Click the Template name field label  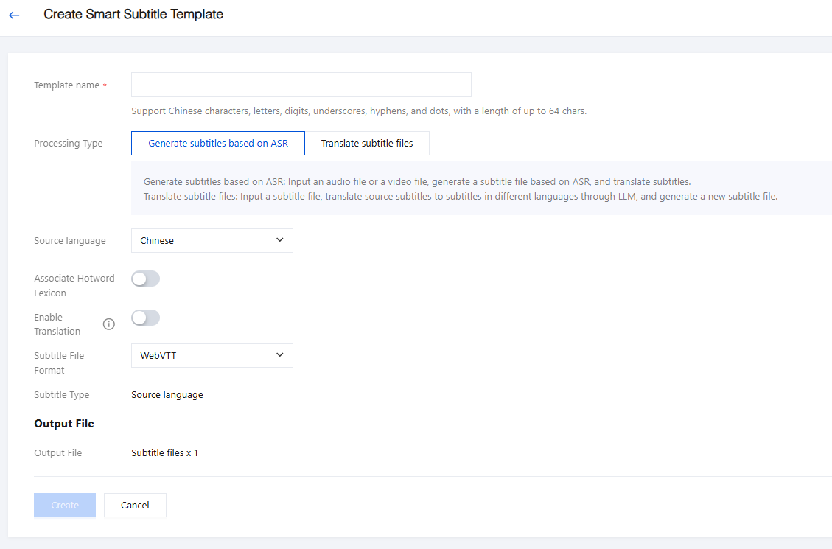pos(66,85)
